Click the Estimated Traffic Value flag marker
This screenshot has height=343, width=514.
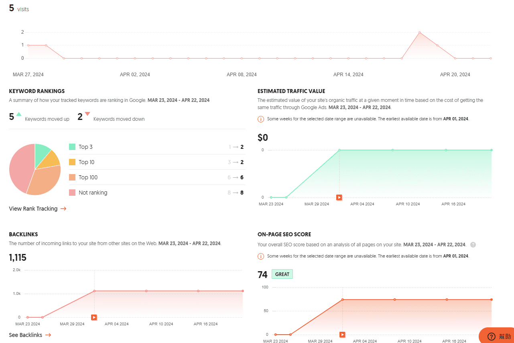point(339,197)
